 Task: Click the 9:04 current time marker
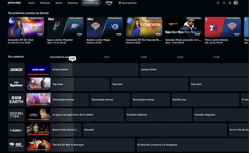pyautogui.click(x=72, y=58)
